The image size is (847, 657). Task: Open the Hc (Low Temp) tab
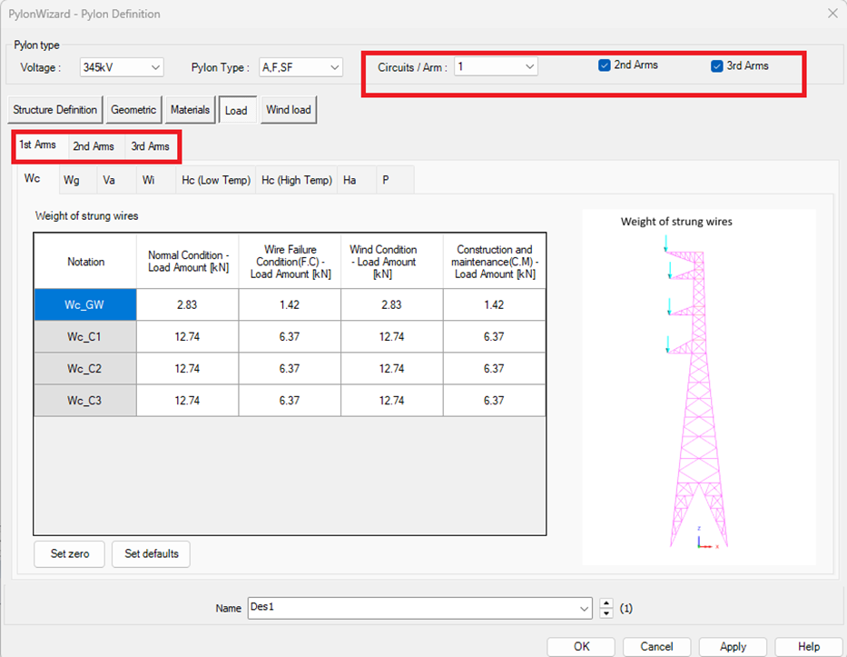216,180
